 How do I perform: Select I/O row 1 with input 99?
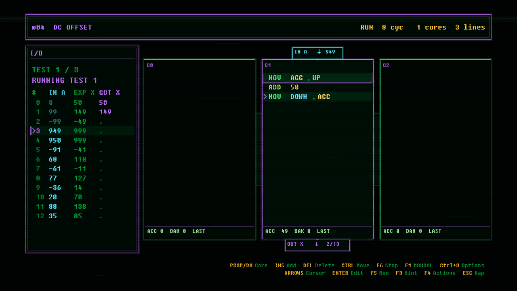(82, 112)
